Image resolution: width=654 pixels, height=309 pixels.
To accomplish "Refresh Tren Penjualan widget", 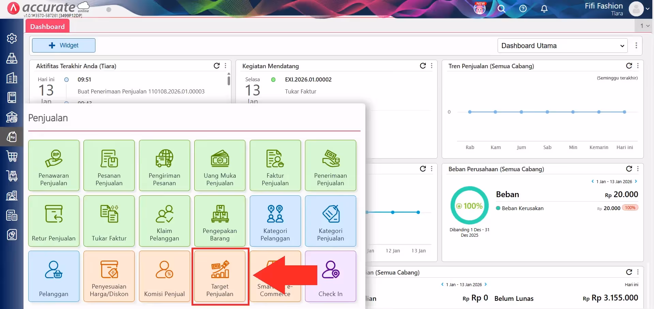I will click(x=629, y=66).
